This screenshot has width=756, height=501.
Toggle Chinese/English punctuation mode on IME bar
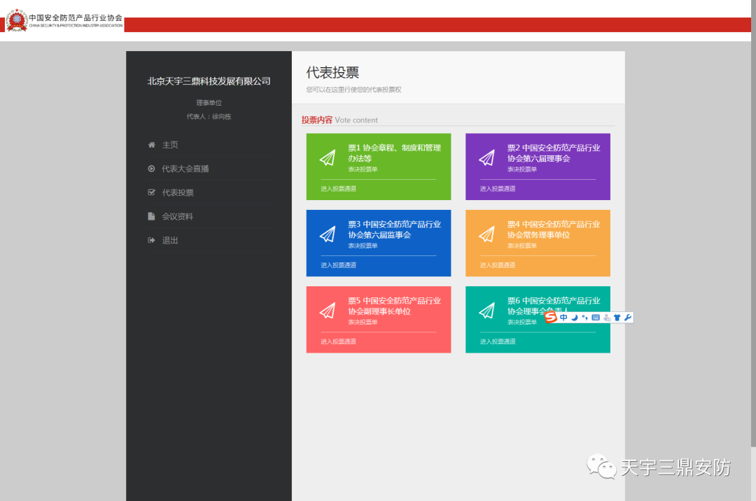coord(584,318)
